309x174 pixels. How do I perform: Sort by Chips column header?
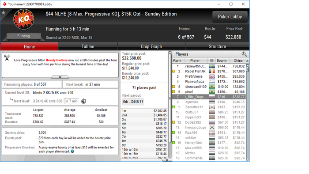[238, 61]
